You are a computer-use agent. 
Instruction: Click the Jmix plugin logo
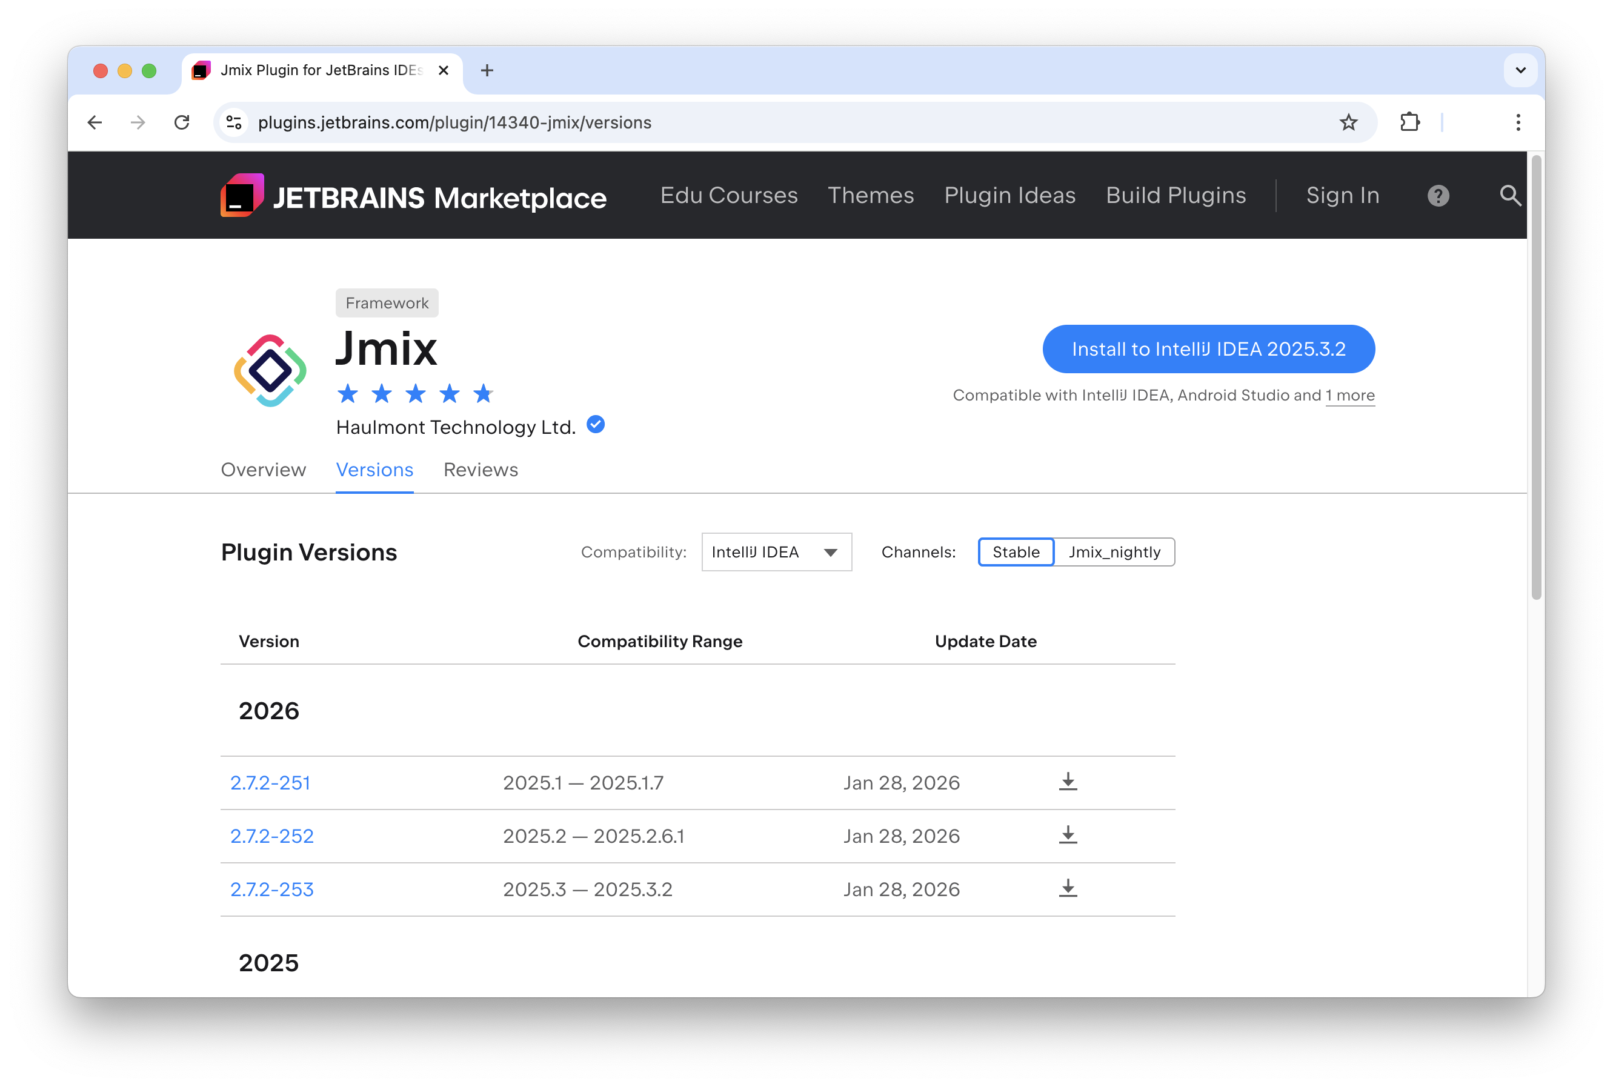(270, 371)
